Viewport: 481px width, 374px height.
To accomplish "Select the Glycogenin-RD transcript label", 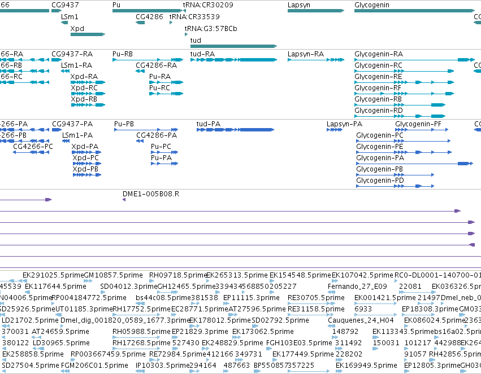I will click(x=379, y=111).
